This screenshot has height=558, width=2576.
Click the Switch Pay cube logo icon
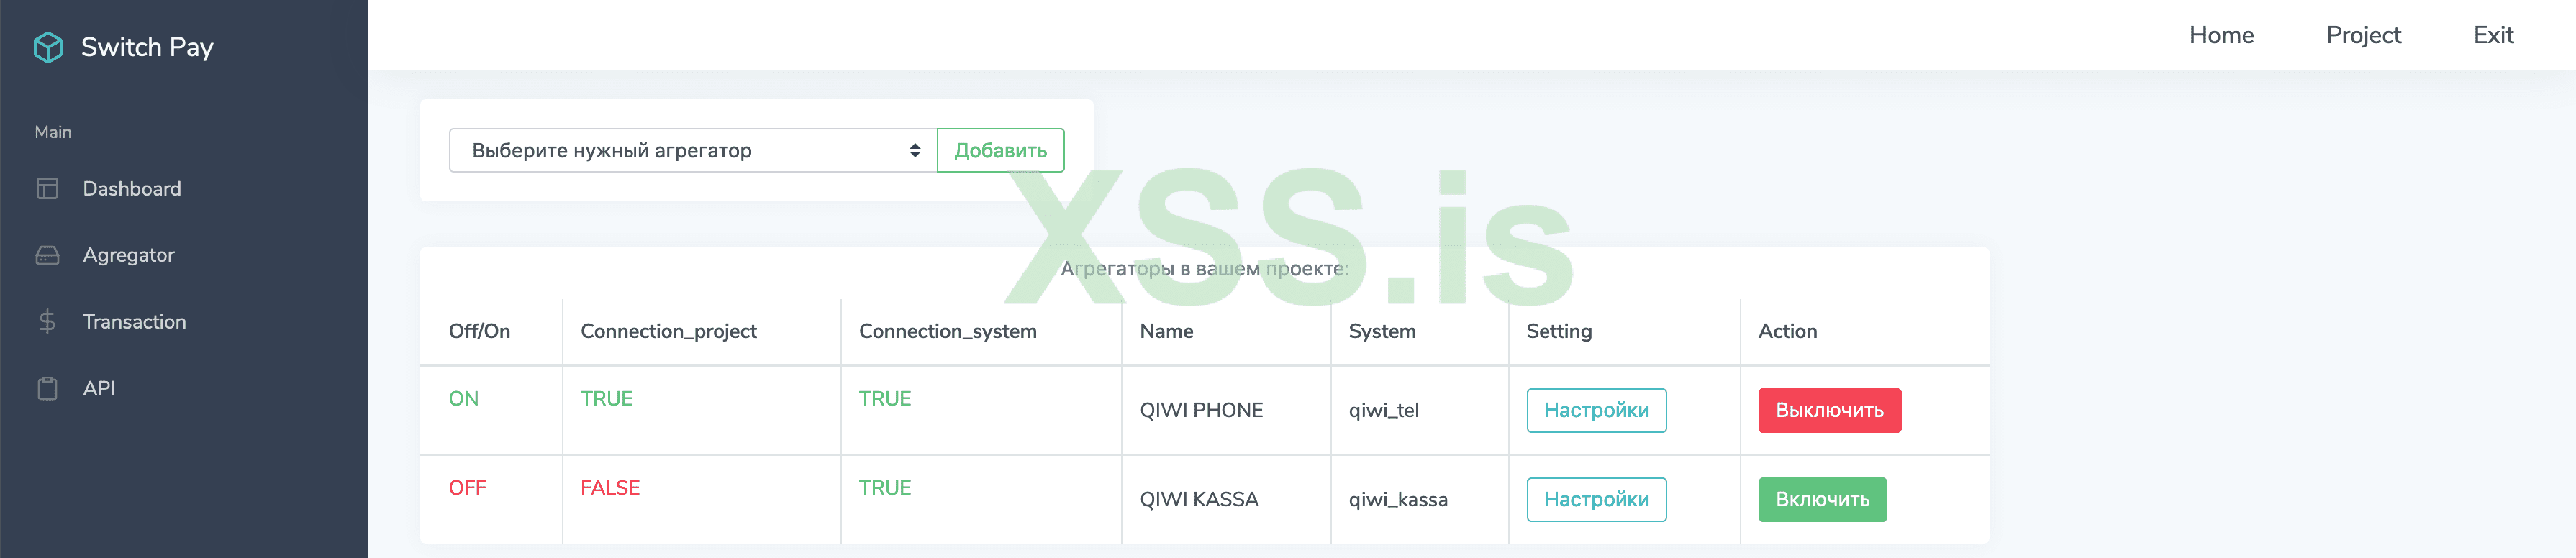tap(48, 47)
